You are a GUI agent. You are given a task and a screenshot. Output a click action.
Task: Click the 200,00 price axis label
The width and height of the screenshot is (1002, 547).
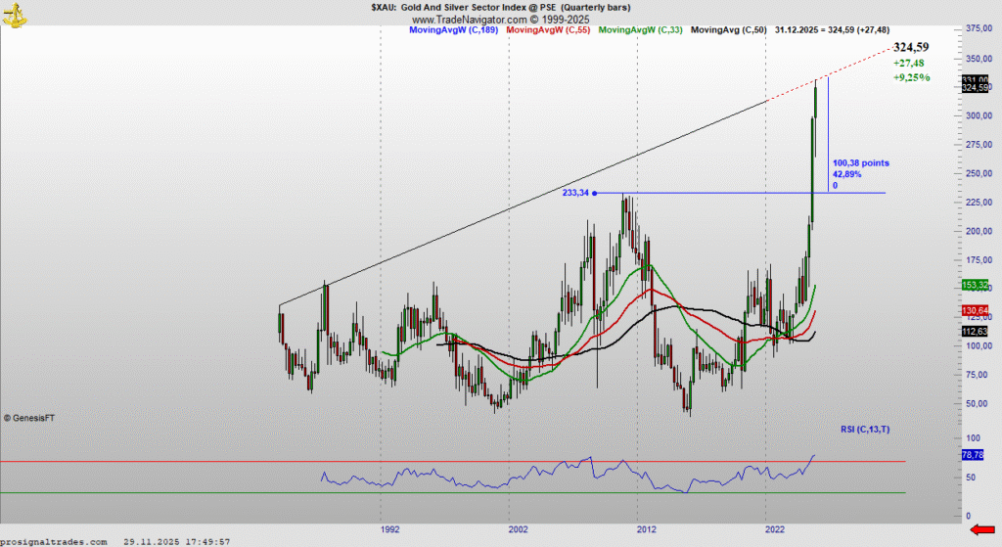click(979, 231)
